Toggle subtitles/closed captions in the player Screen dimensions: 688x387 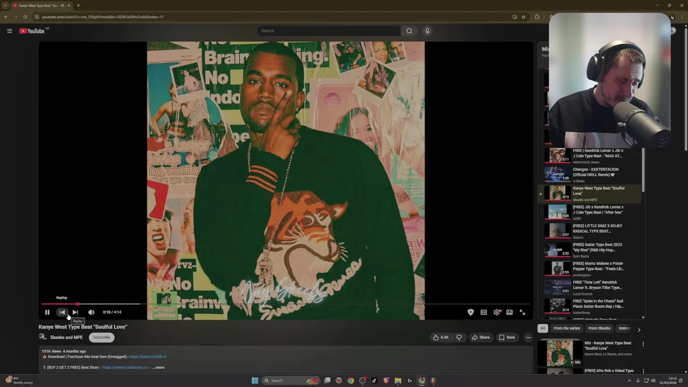click(x=484, y=312)
